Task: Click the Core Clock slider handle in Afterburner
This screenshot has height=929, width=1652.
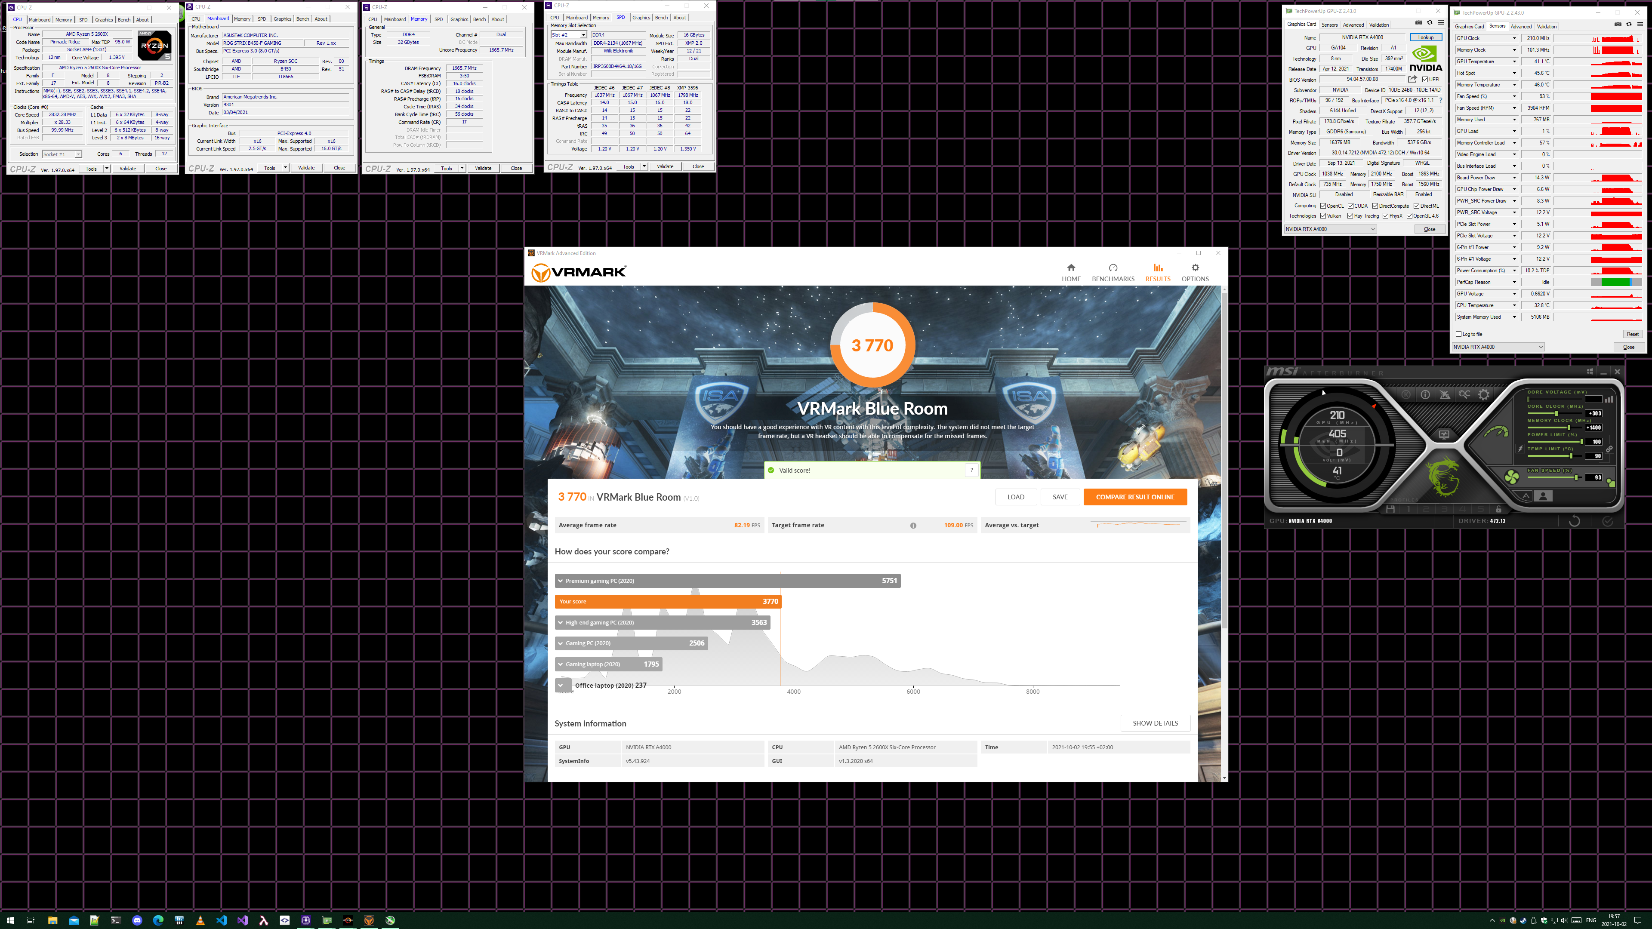Action: [1556, 413]
